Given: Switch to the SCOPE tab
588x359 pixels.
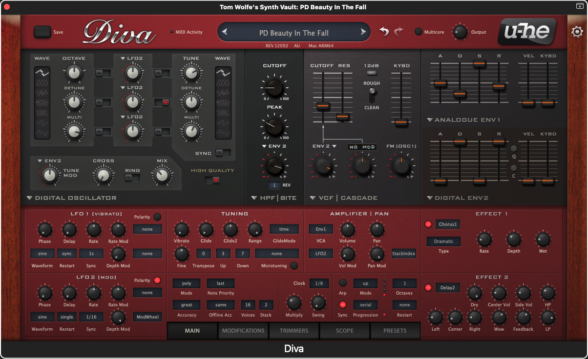Looking at the screenshot, I should pyautogui.click(x=345, y=331).
